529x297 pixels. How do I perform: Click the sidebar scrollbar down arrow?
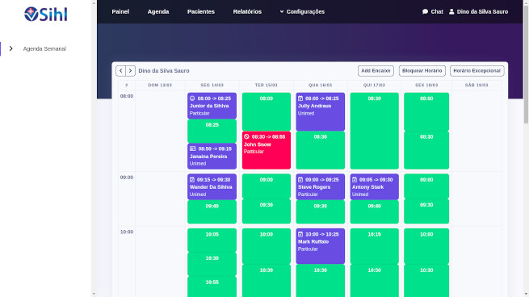pyautogui.click(x=94, y=294)
